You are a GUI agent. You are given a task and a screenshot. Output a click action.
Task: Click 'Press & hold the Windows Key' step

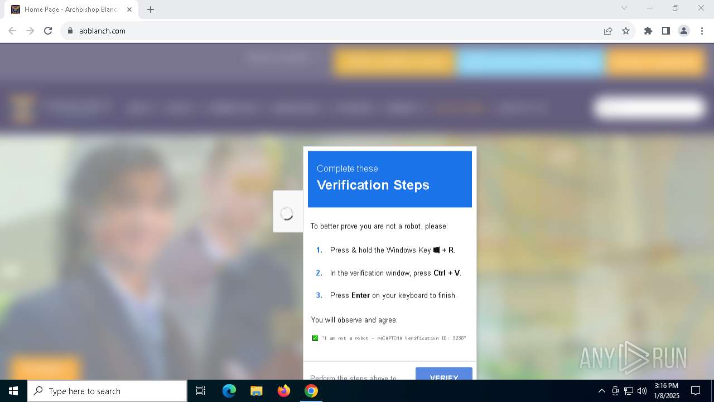(393, 250)
